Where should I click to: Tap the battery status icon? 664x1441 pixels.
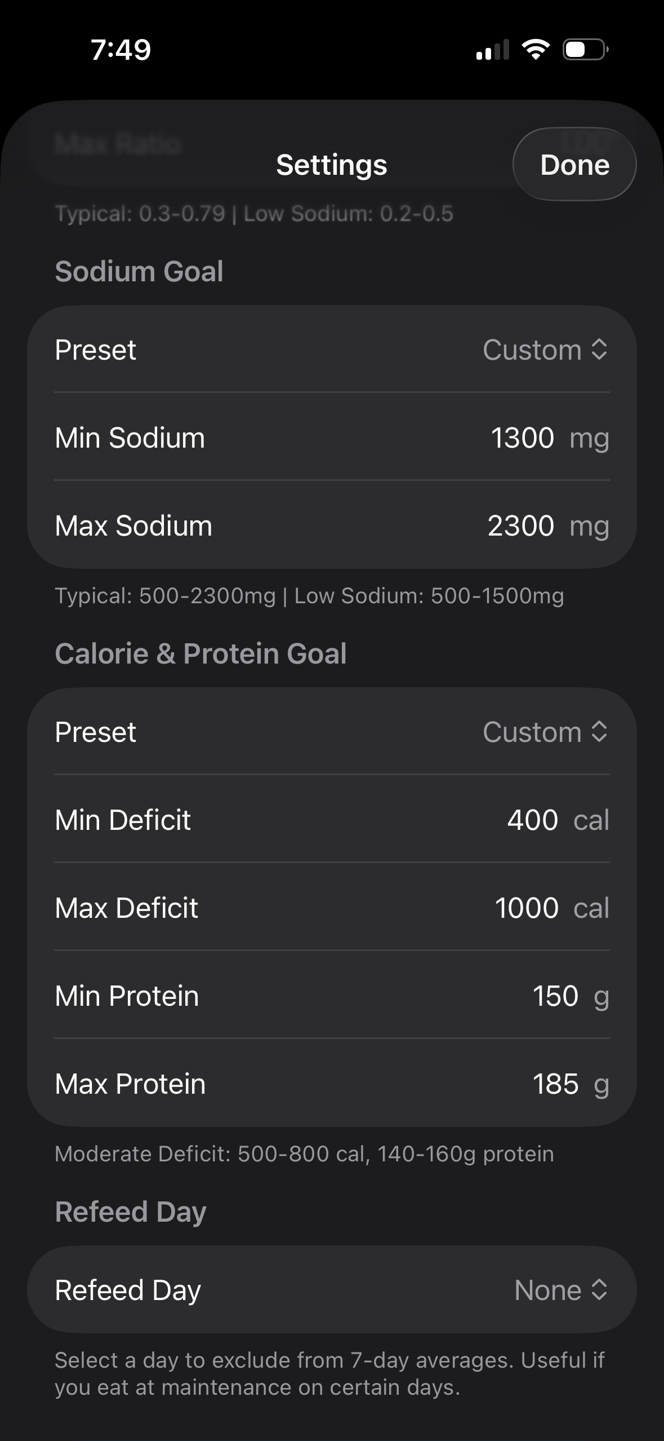point(586,50)
